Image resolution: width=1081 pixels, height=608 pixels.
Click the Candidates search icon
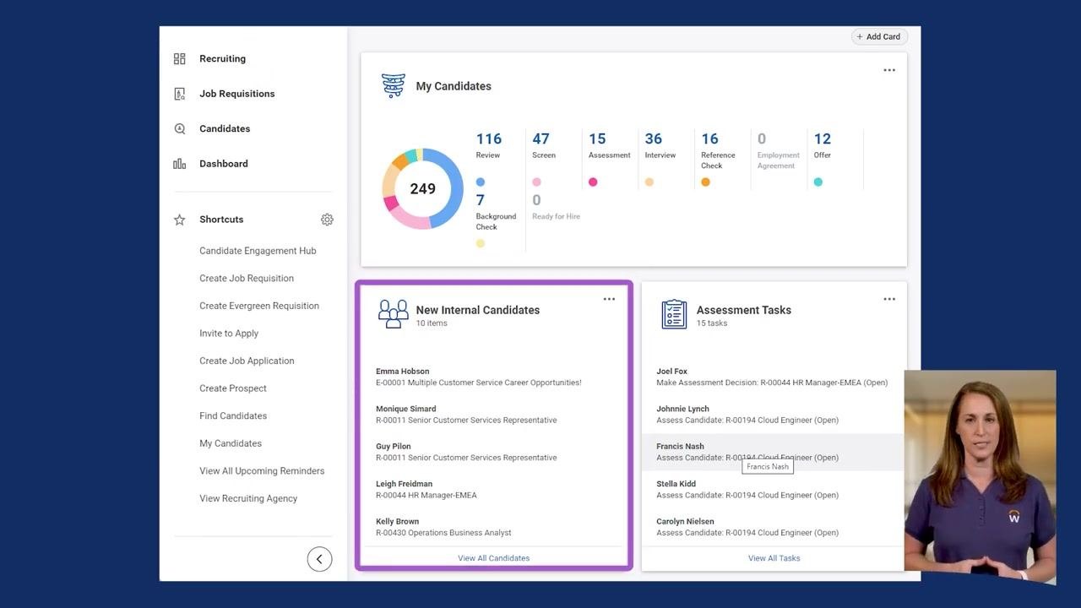tap(179, 129)
